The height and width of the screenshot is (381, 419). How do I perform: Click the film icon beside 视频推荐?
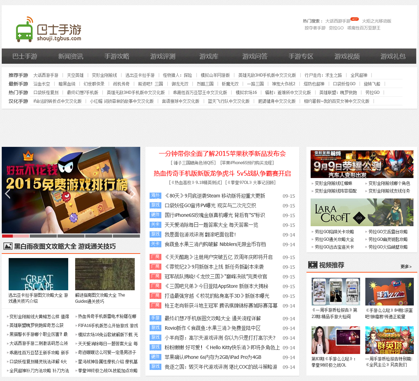point(313,265)
